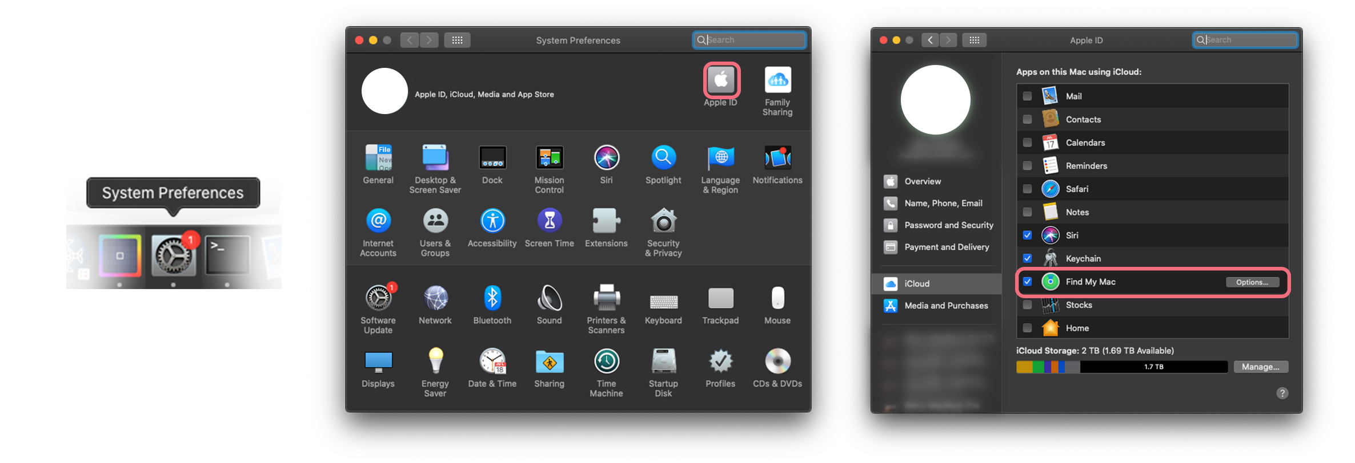Image resolution: width=1355 pixels, height=463 pixels.
Task: Enable the Contacts iCloud checkbox
Action: pos(1027,119)
